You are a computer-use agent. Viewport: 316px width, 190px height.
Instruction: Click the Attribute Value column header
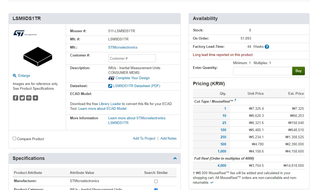pos(82,173)
